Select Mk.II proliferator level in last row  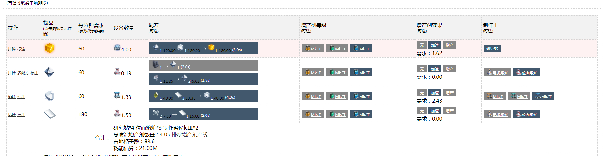click(337, 114)
